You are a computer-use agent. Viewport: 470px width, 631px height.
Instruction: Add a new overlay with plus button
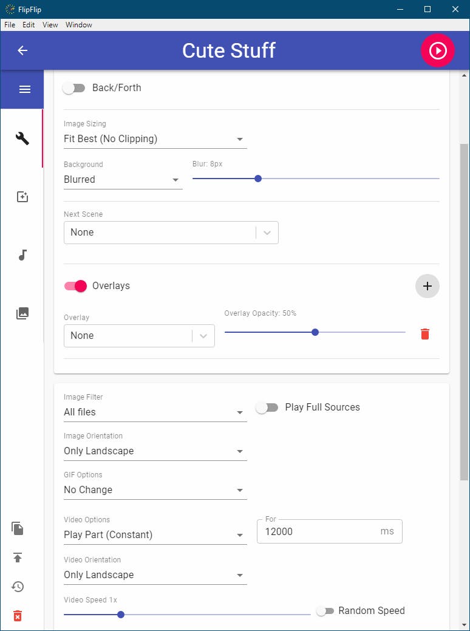pyautogui.click(x=427, y=286)
